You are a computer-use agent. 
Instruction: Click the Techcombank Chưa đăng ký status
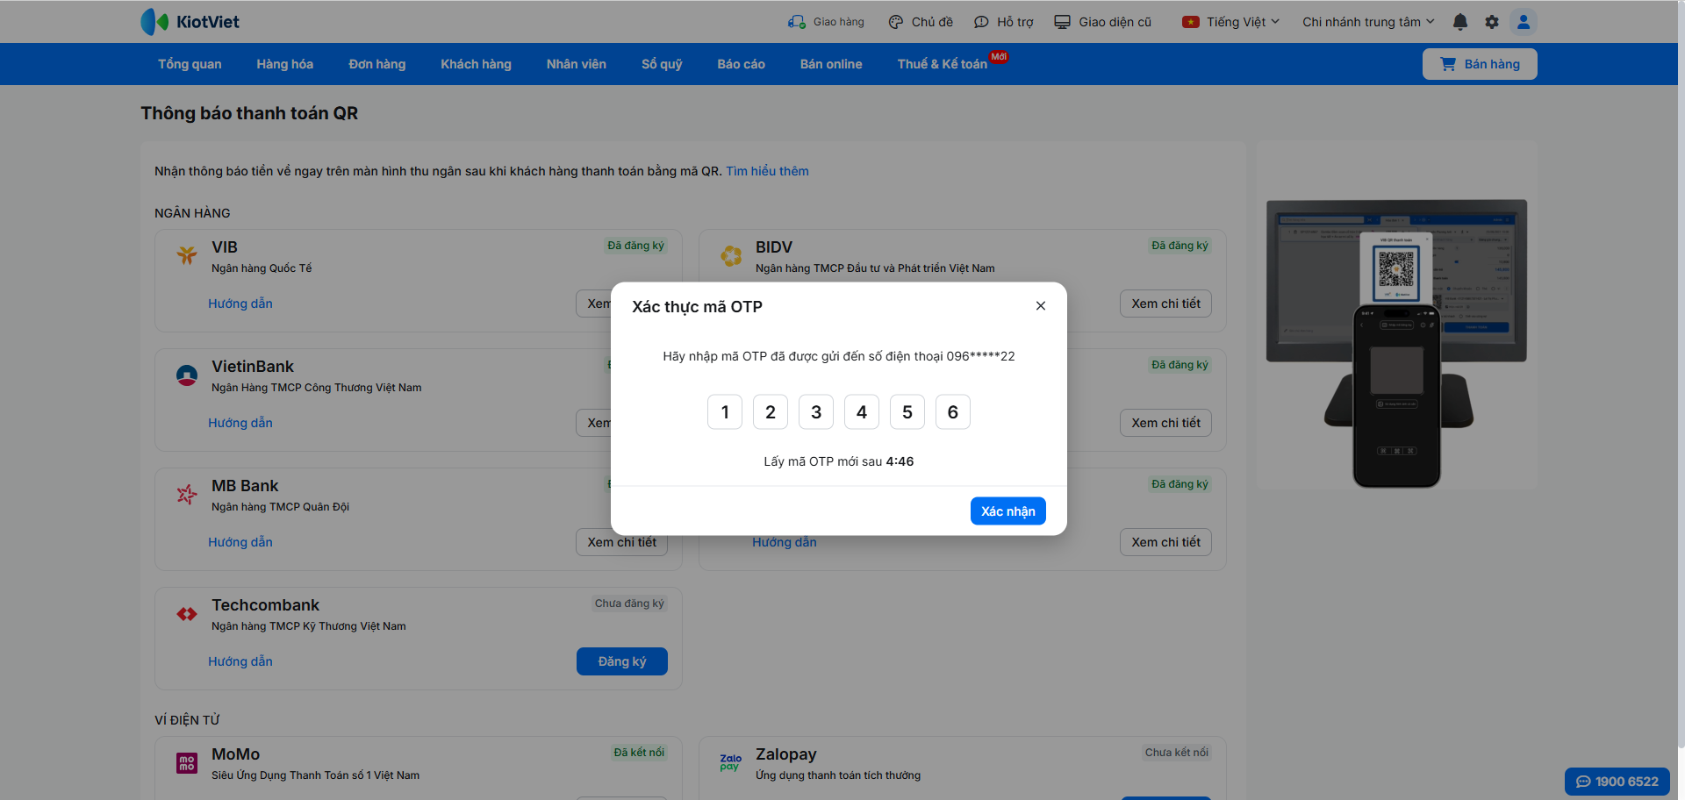point(629,604)
